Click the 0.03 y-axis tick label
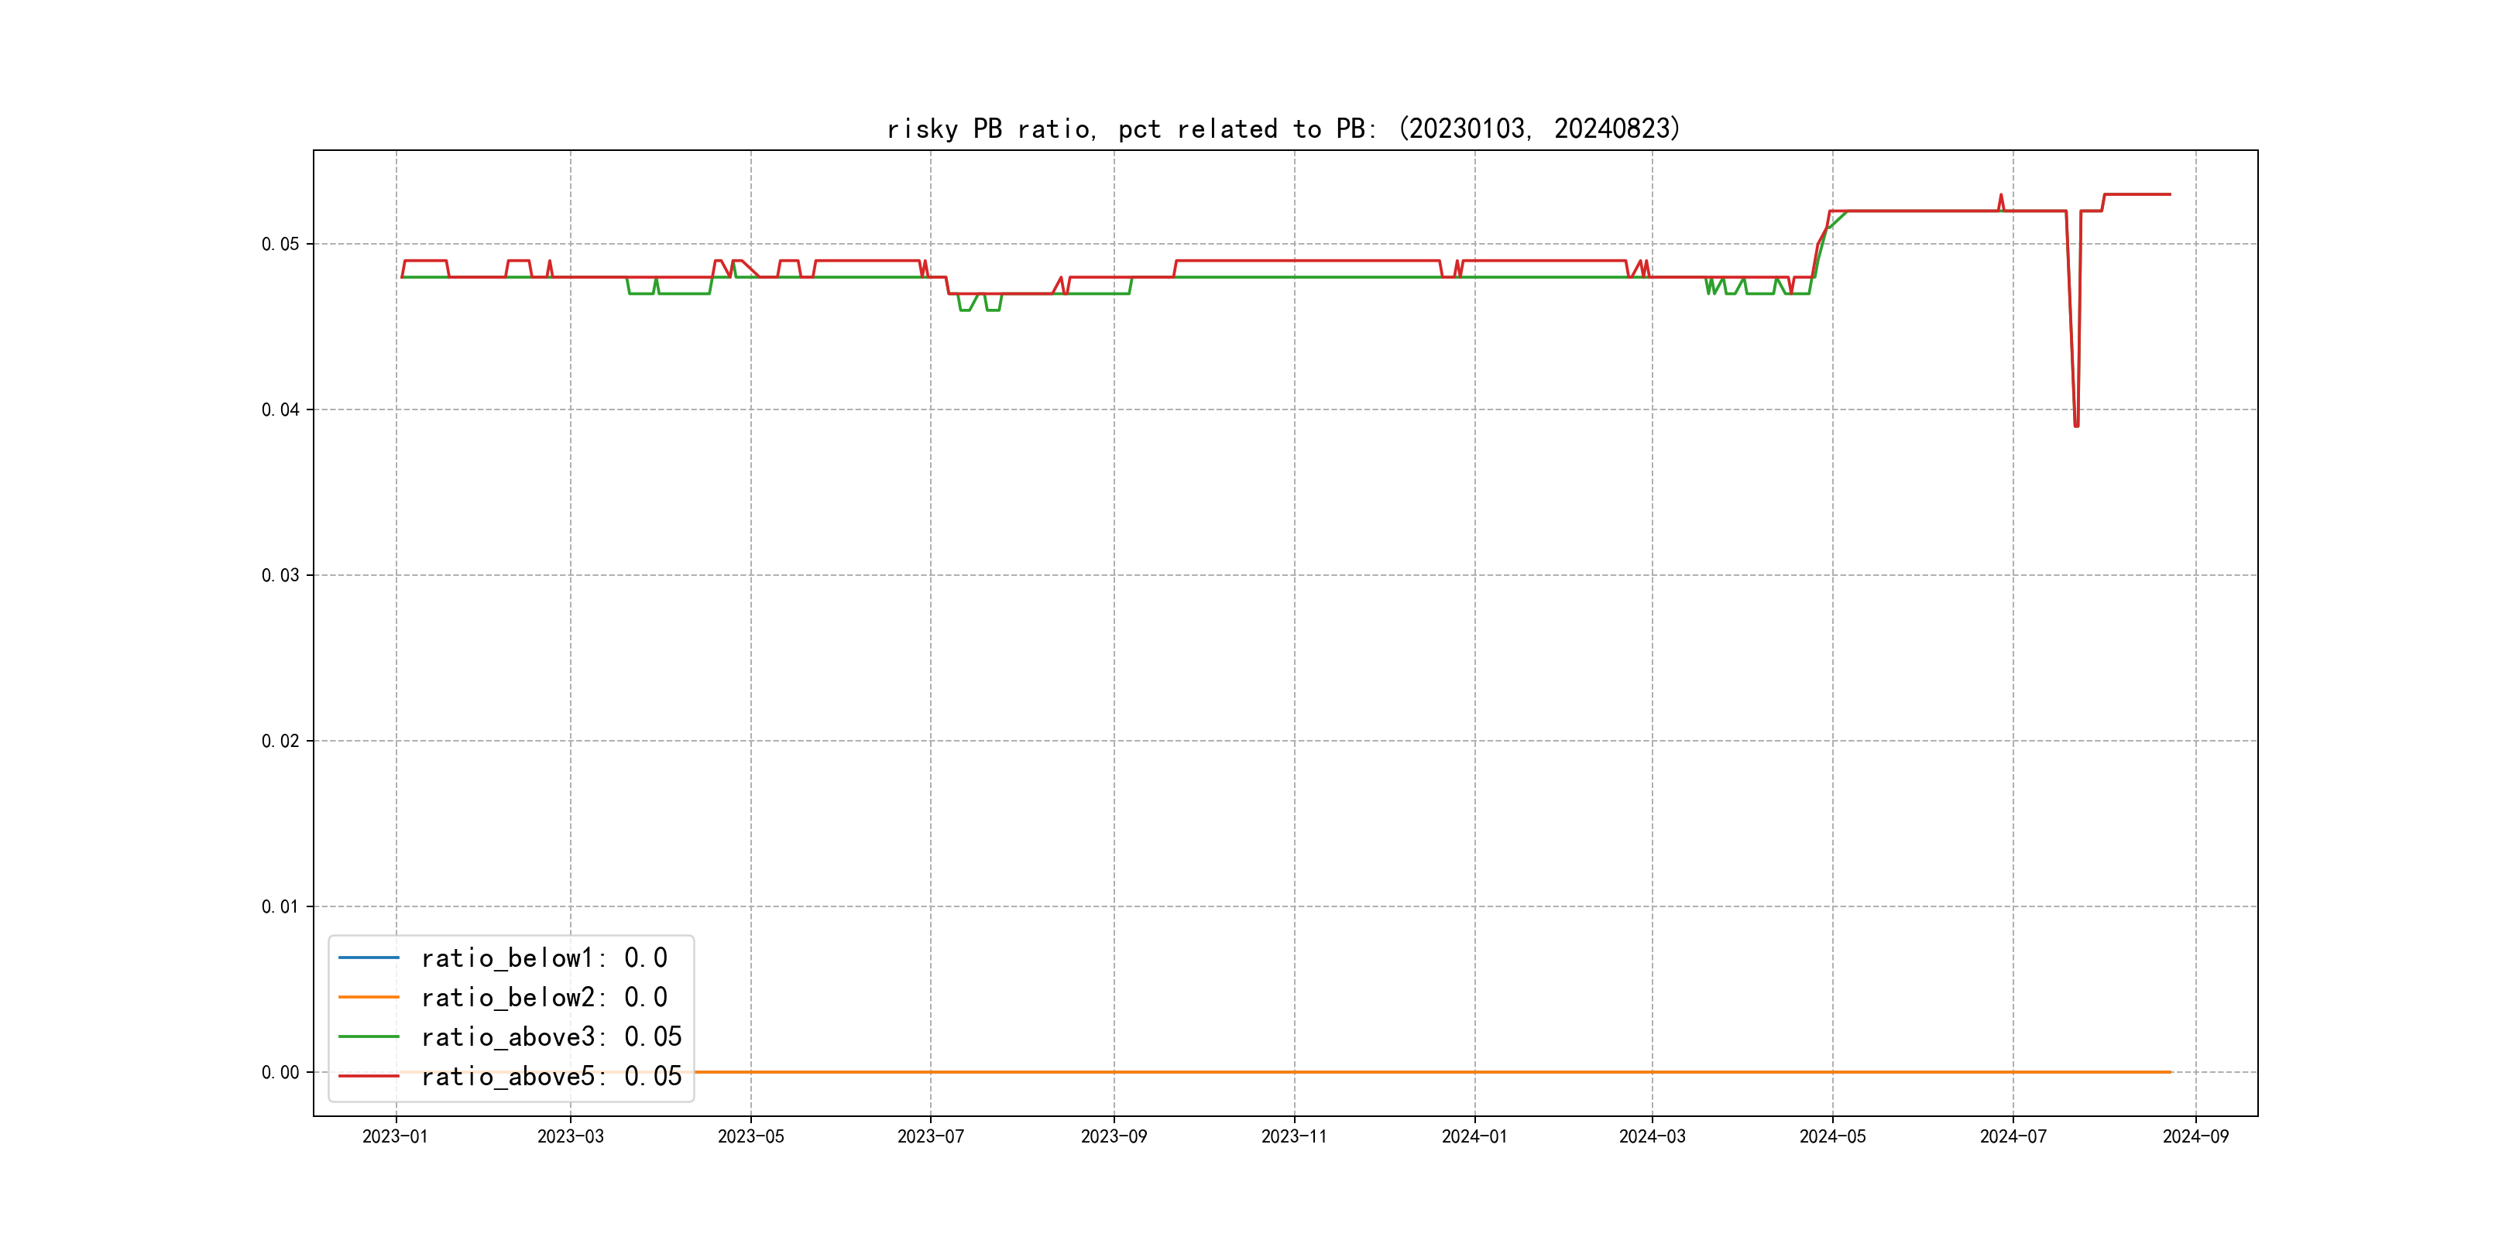2509x1254 pixels. pos(280,575)
